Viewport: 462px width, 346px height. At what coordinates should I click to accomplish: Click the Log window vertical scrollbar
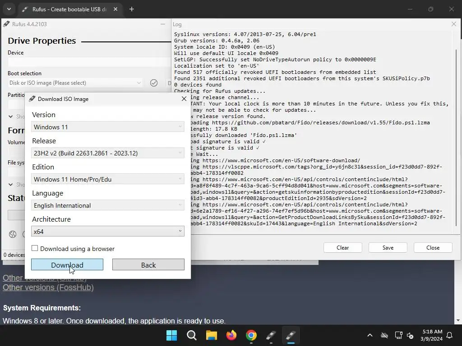coord(456,138)
